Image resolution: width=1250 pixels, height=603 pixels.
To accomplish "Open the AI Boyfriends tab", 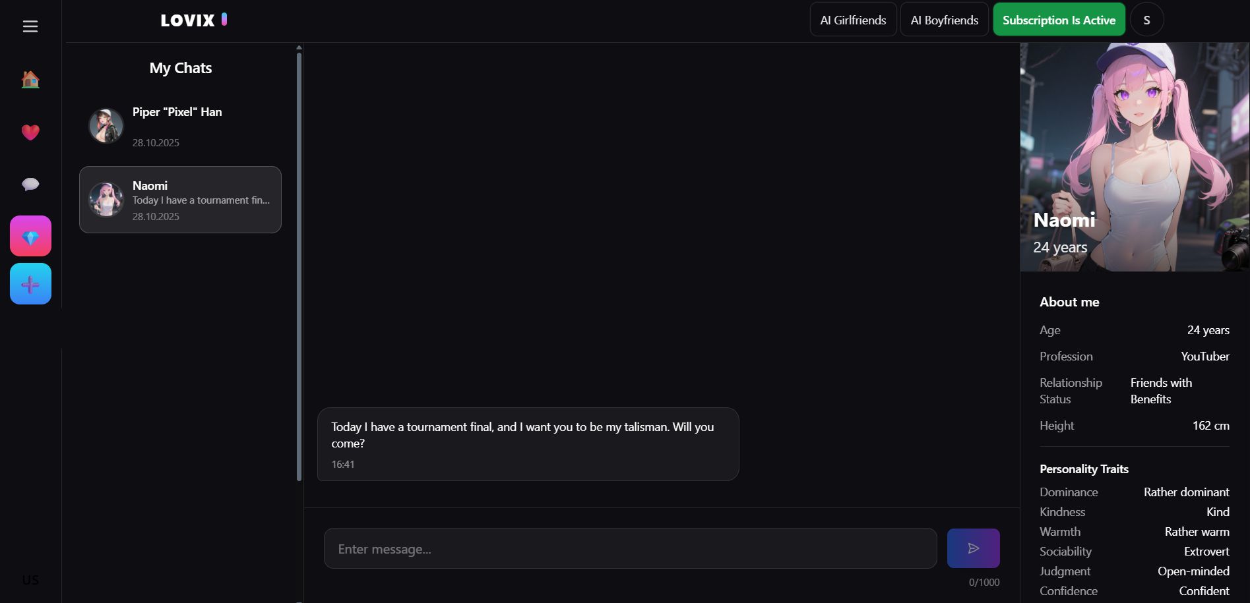I will pos(944,20).
